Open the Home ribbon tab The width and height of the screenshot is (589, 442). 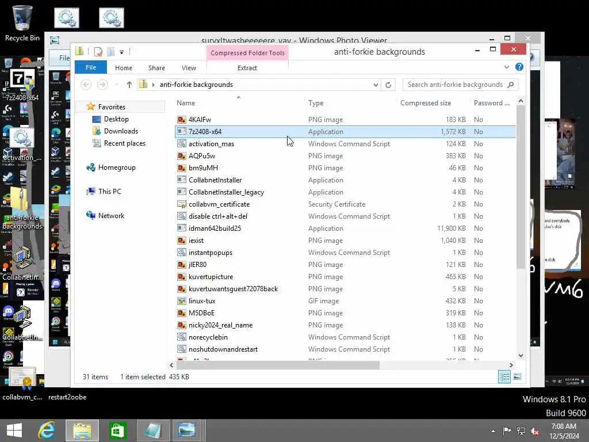tap(124, 68)
